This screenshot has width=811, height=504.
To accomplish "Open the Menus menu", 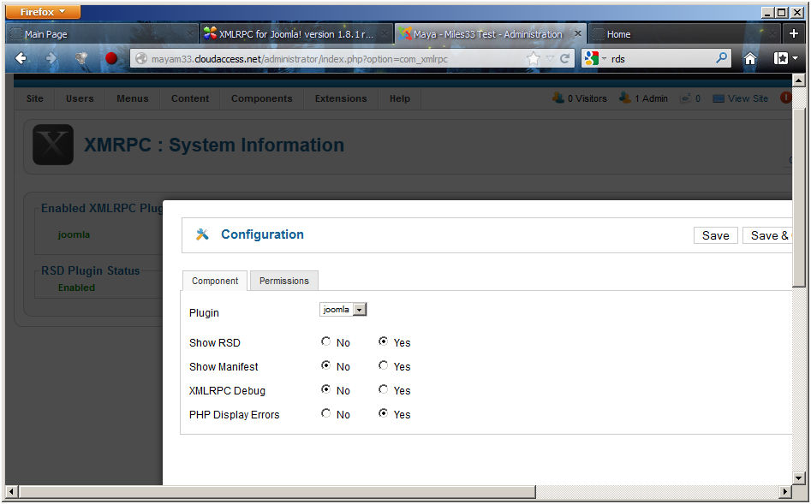I will point(133,98).
